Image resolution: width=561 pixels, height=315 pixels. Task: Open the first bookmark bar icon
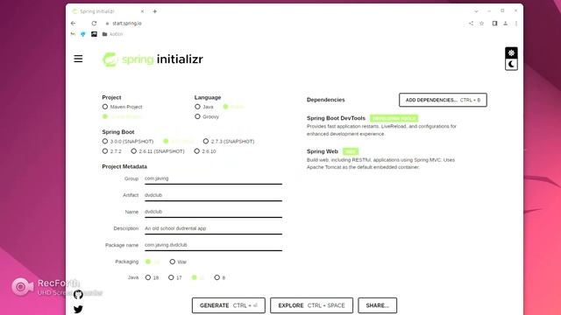(x=73, y=34)
